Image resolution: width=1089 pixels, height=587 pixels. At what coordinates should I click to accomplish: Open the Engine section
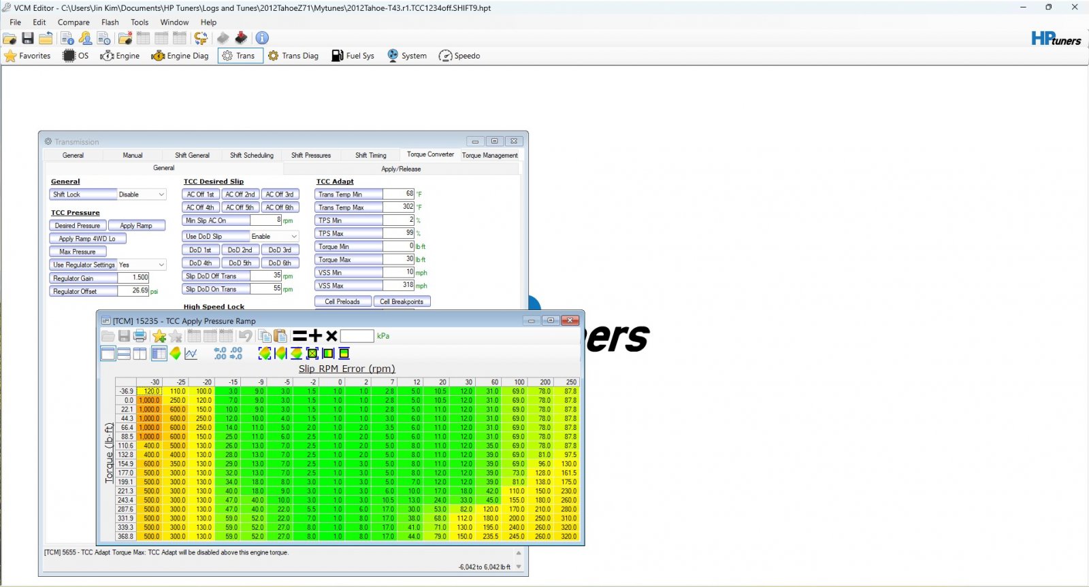point(120,56)
